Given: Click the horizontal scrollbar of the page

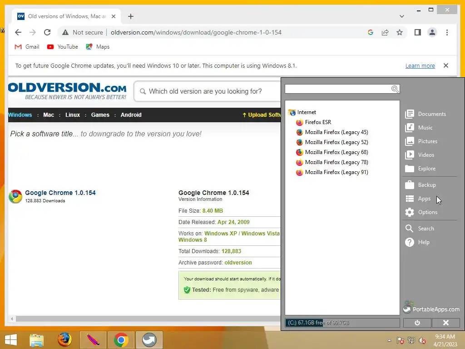Looking at the screenshot, I should [x=148, y=319].
